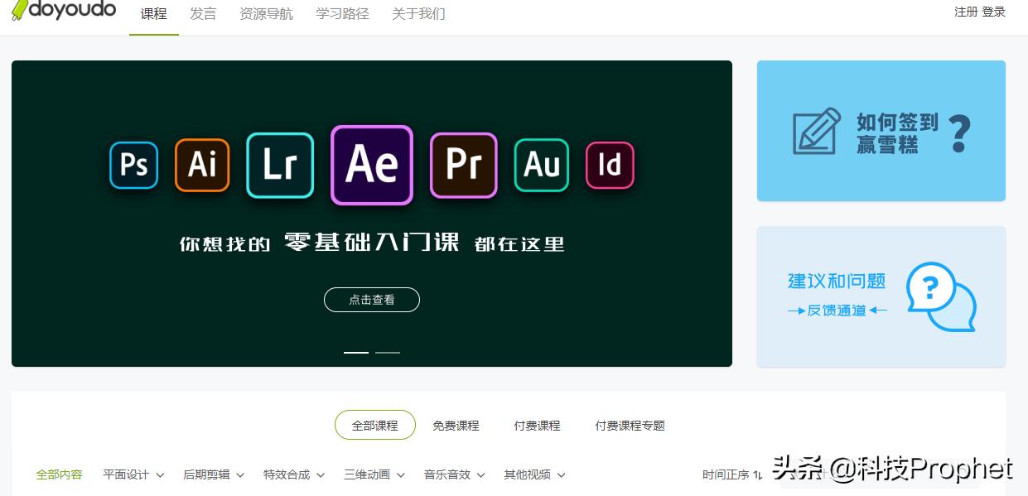Click the second carousel indicator dot
1028x496 pixels.
point(388,352)
